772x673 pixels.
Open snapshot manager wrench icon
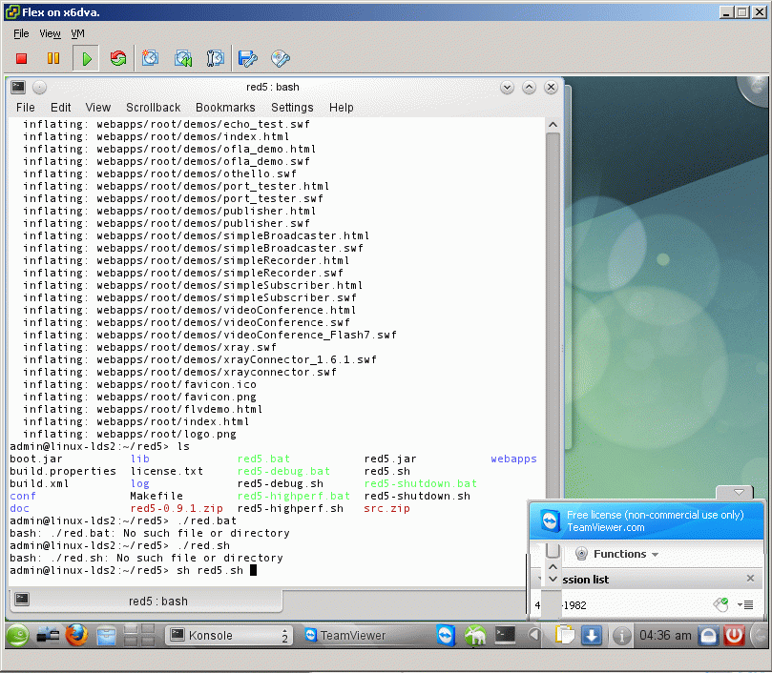(215, 58)
